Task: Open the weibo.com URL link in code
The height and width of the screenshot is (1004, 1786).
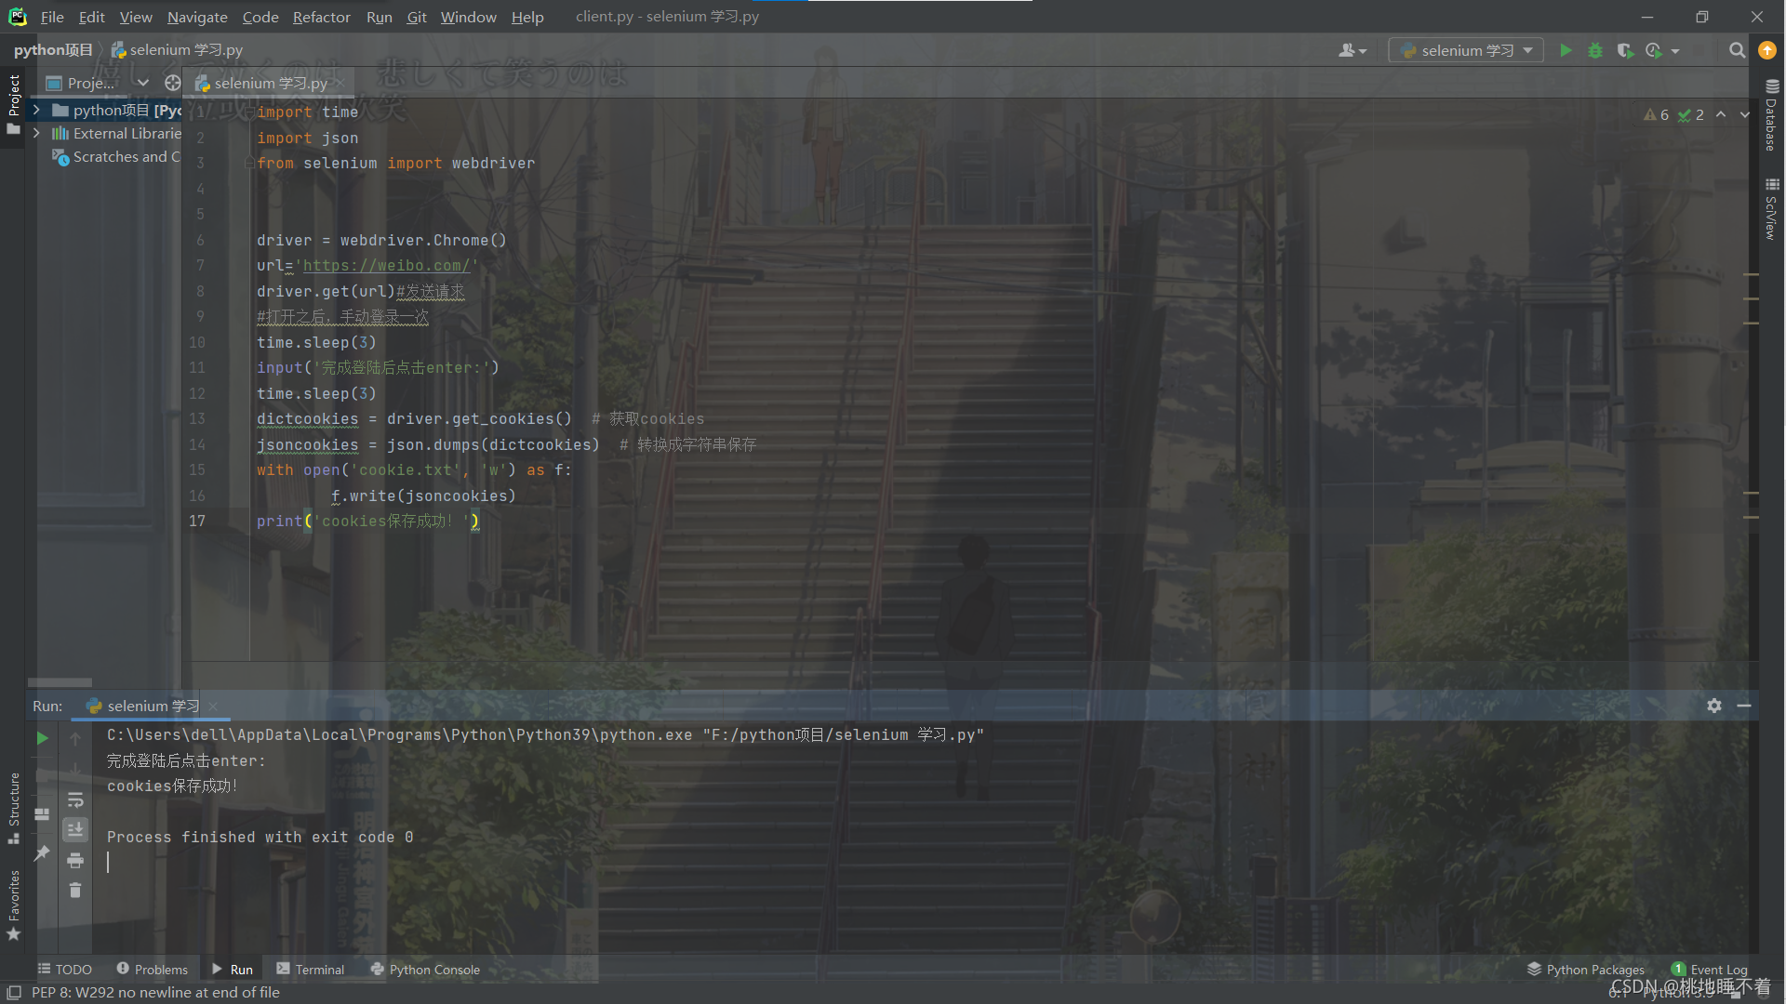Action: (x=386, y=266)
